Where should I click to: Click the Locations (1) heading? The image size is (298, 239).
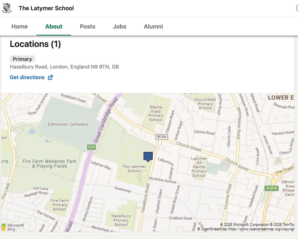click(35, 44)
